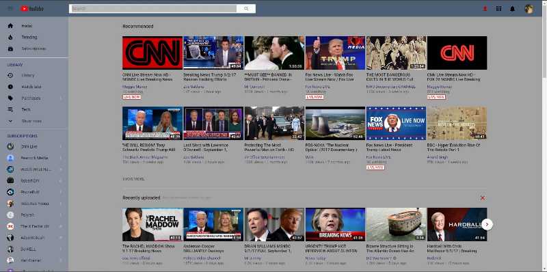
Task: Open the Rachel Maddow Show thumbnail
Action: pyautogui.click(x=152, y=225)
